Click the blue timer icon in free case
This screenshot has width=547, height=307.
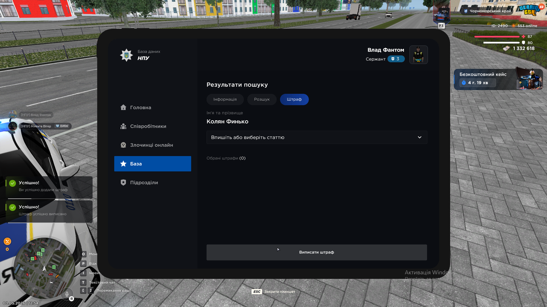pyautogui.click(x=464, y=83)
